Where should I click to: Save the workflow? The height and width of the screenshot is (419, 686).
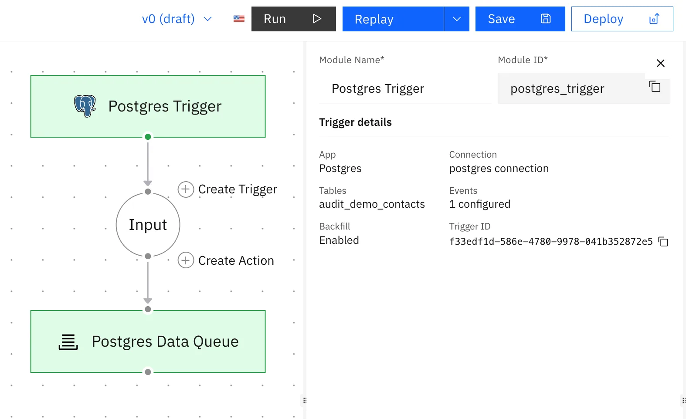(x=520, y=19)
